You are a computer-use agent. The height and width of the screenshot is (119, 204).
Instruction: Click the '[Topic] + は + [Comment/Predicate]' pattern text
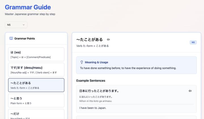(x=31, y=57)
